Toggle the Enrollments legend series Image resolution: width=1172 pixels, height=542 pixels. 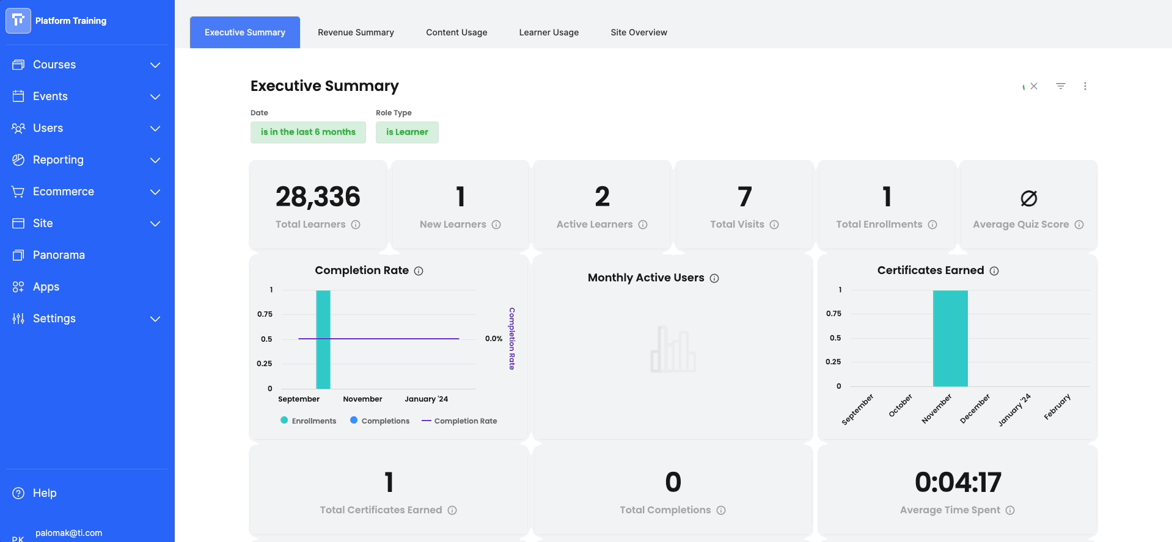(308, 421)
